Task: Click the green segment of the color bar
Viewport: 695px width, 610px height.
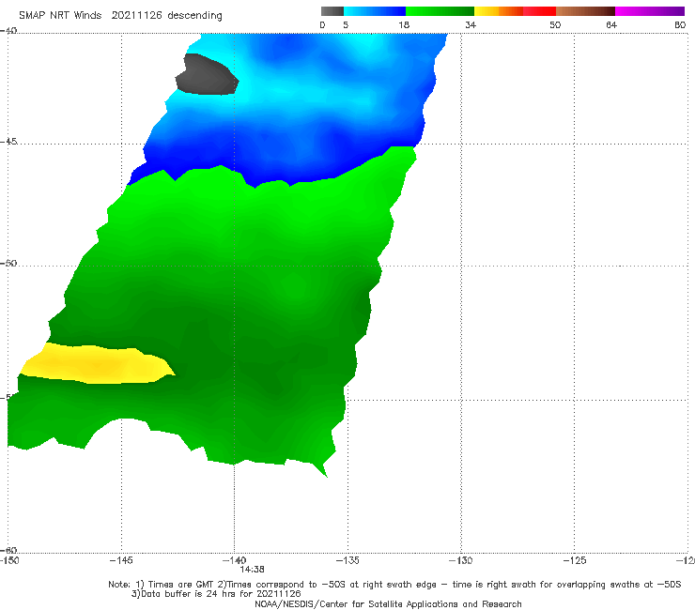Action: [440, 11]
